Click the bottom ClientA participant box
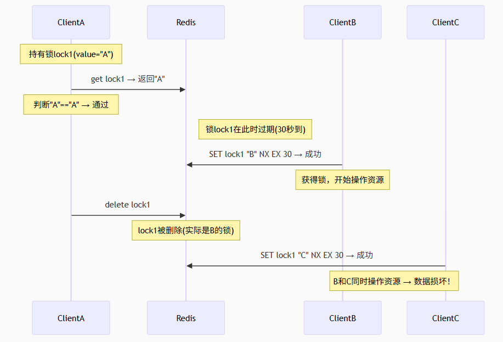 point(71,318)
